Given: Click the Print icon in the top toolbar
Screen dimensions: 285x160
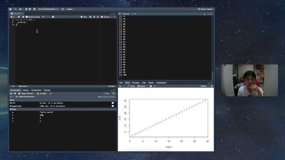Looking at the screenshot, I should [35, 9].
